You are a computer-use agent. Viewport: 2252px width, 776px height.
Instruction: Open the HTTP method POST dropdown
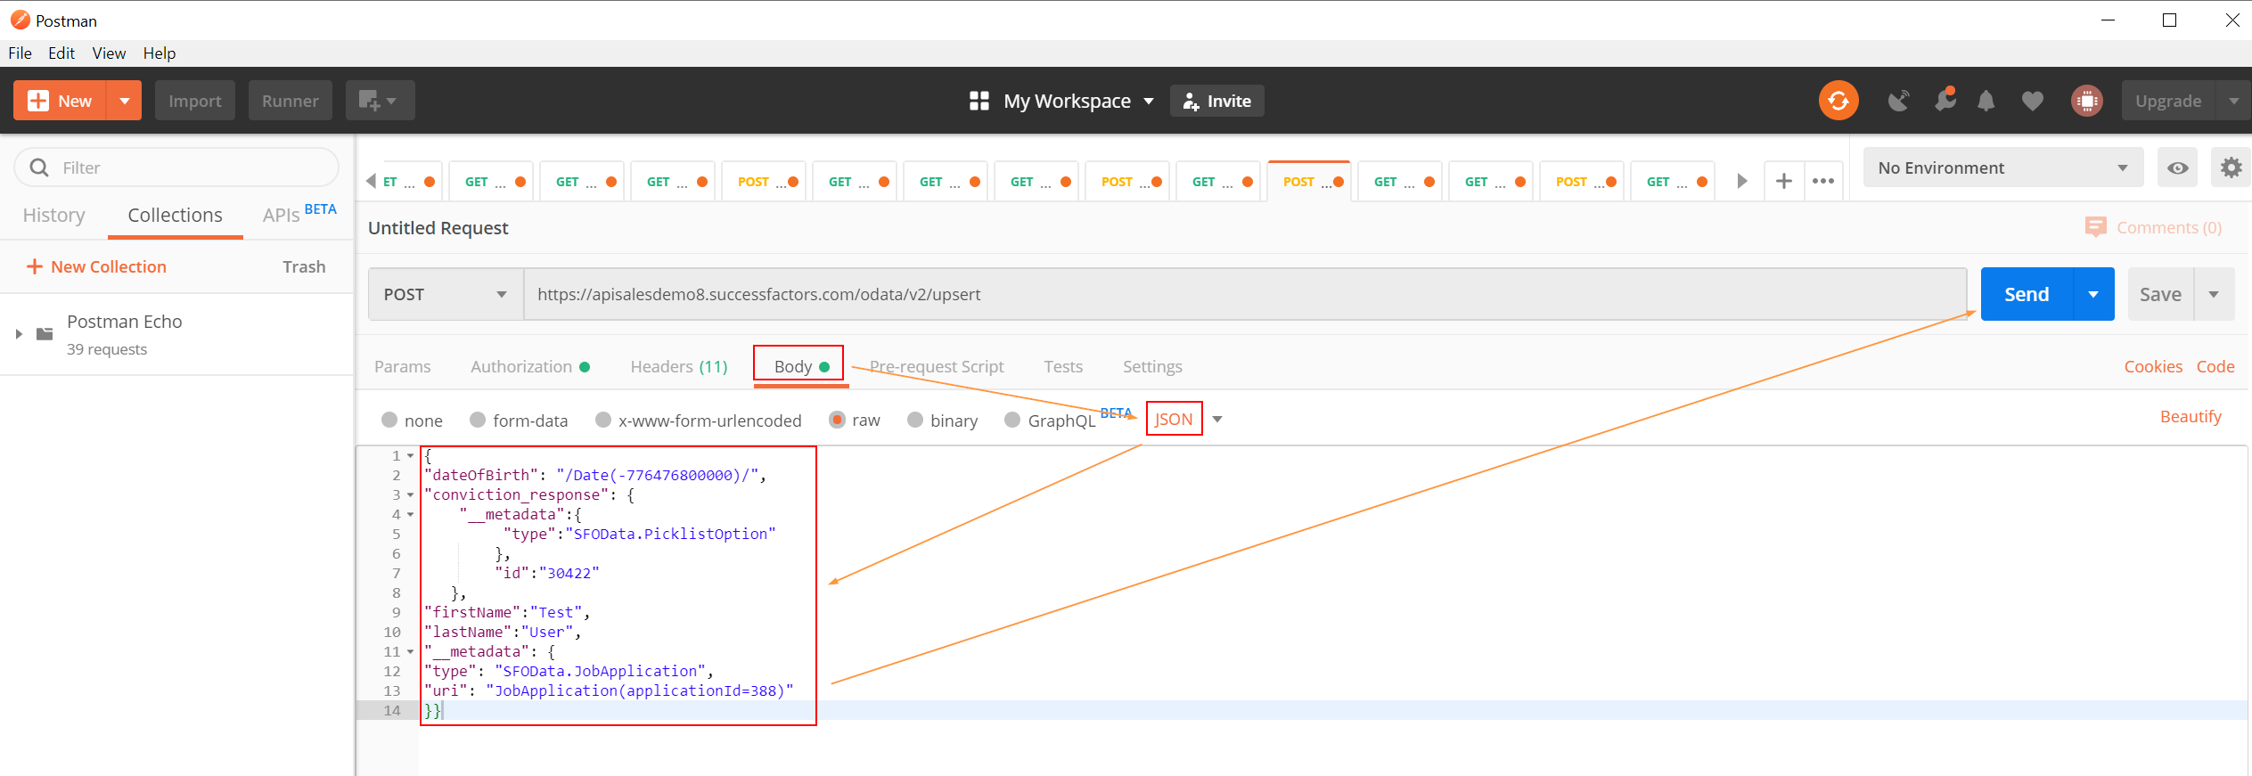pos(446,294)
